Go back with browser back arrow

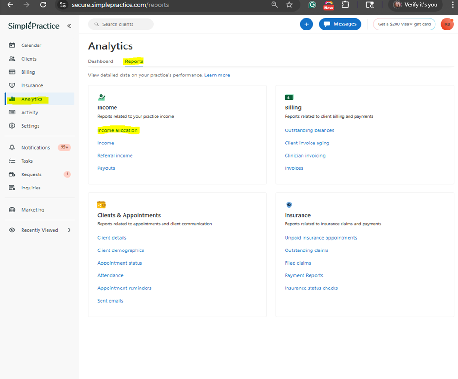pos(10,5)
